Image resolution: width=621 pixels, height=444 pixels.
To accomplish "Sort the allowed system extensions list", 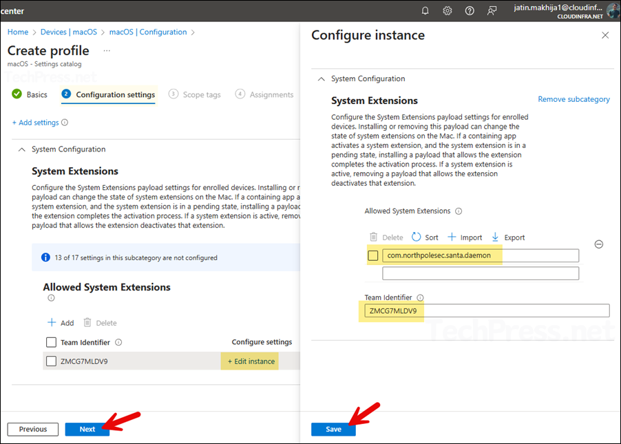I will pyautogui.click(x=425, y=237).
